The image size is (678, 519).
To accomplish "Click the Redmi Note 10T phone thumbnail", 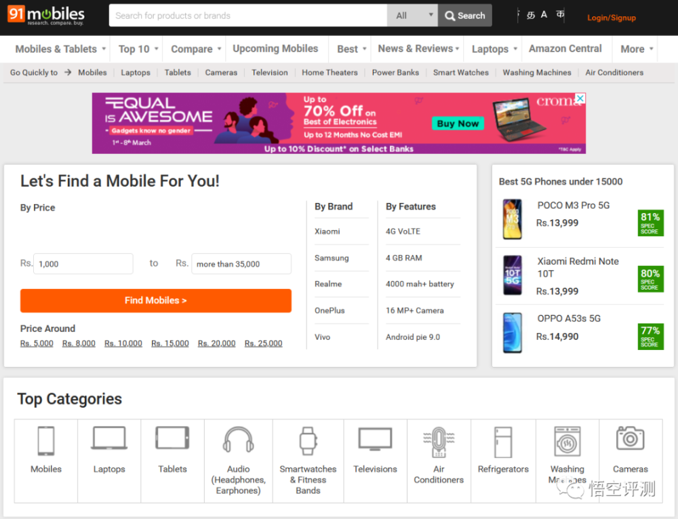I will click(x=513, y=275).
